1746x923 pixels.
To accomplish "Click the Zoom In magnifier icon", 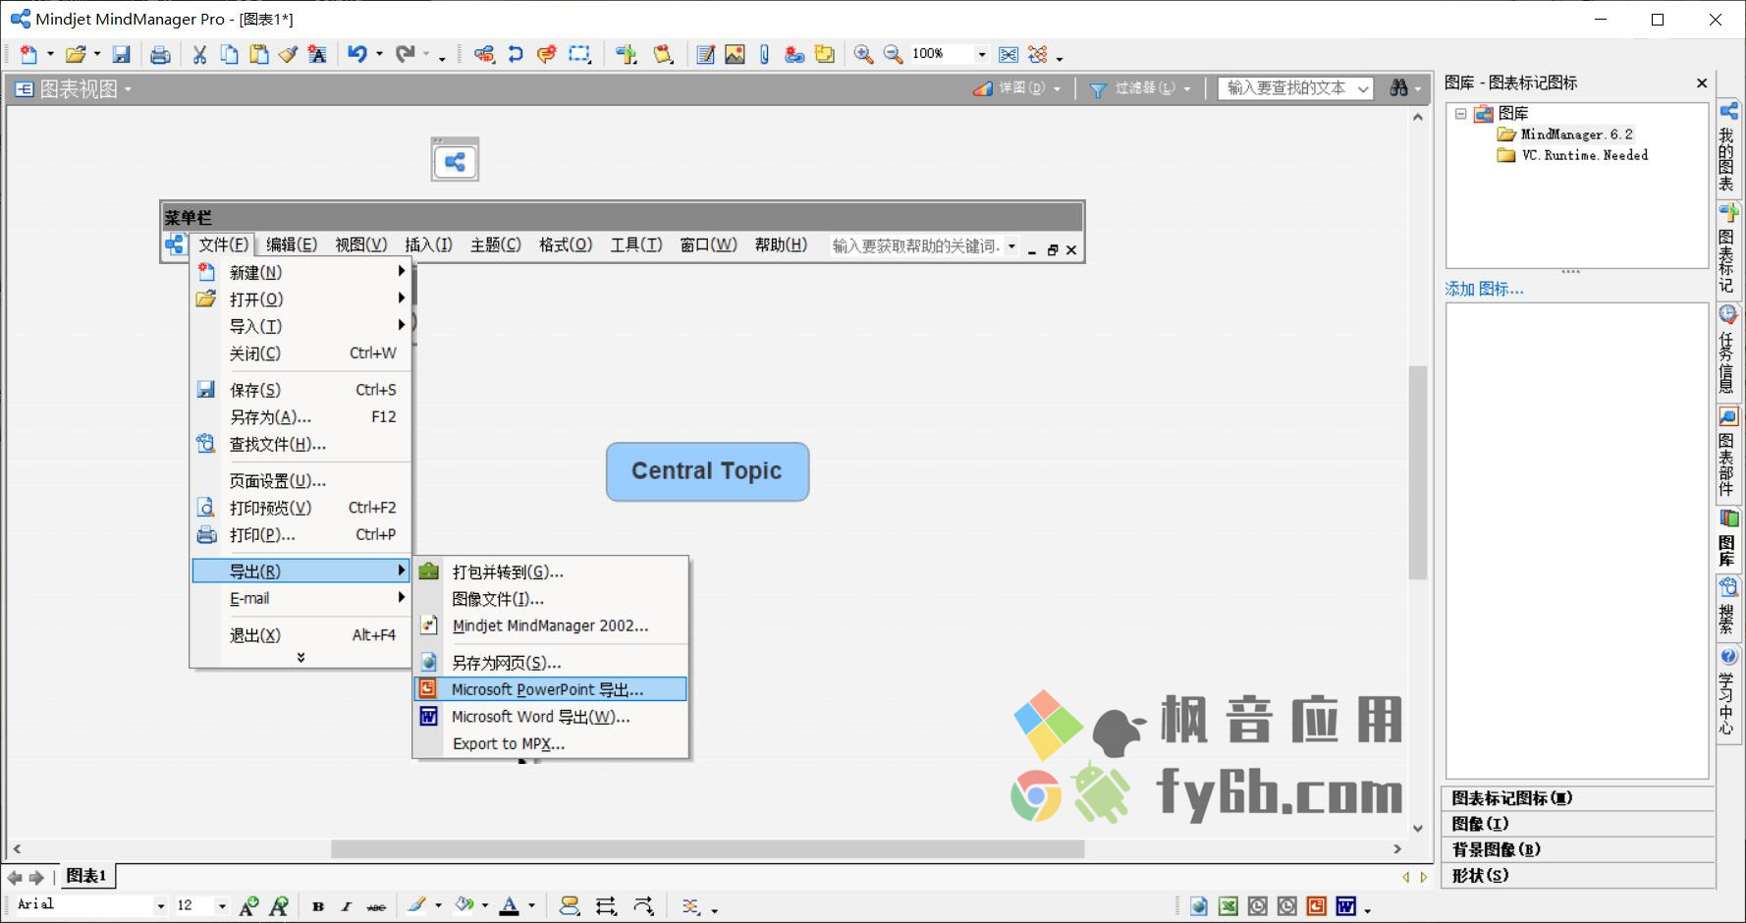I will (x=863, y=54).
